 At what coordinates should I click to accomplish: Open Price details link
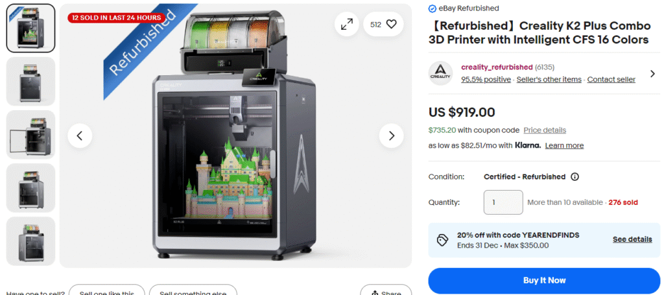tap(545, 130)
